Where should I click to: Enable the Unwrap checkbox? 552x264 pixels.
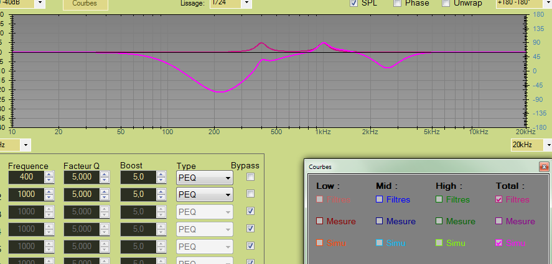point(446,3)
